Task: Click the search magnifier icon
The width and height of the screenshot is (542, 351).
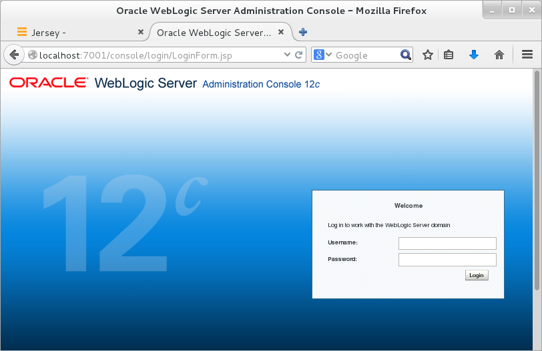Action: click(x=405, y=55)
